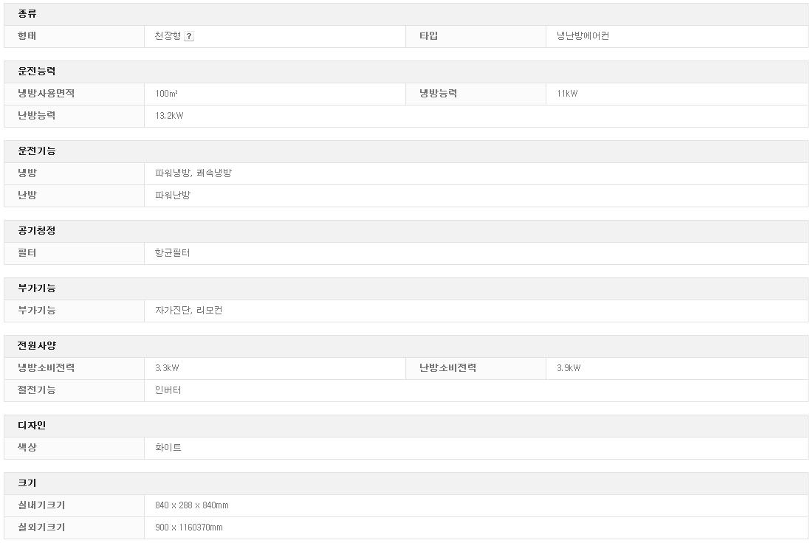Select the 840 x 288 x 840mm indoor unit size

[192, 505]
